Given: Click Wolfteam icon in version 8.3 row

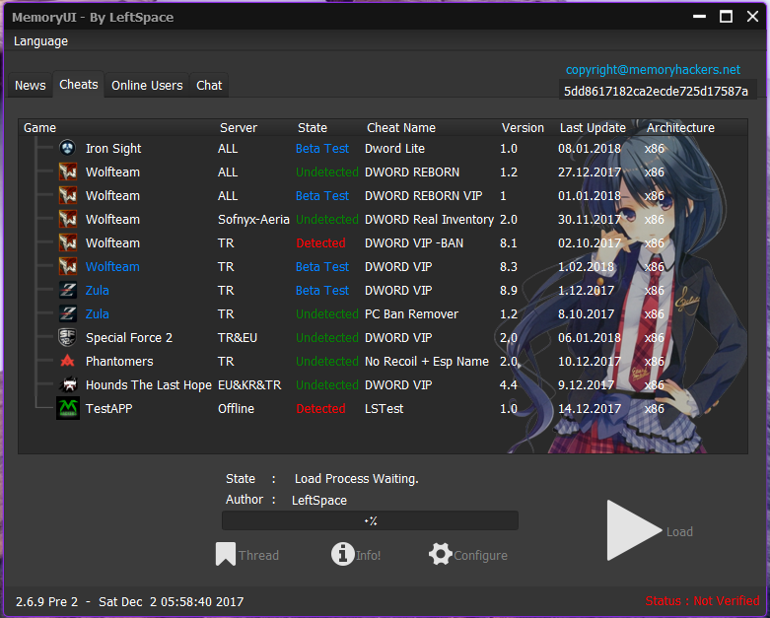Looking at the screenshot, I should tap(68, 266).
